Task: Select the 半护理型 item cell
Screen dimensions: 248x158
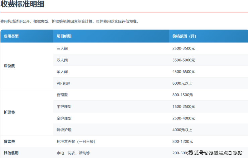Action: pos(64,106)
